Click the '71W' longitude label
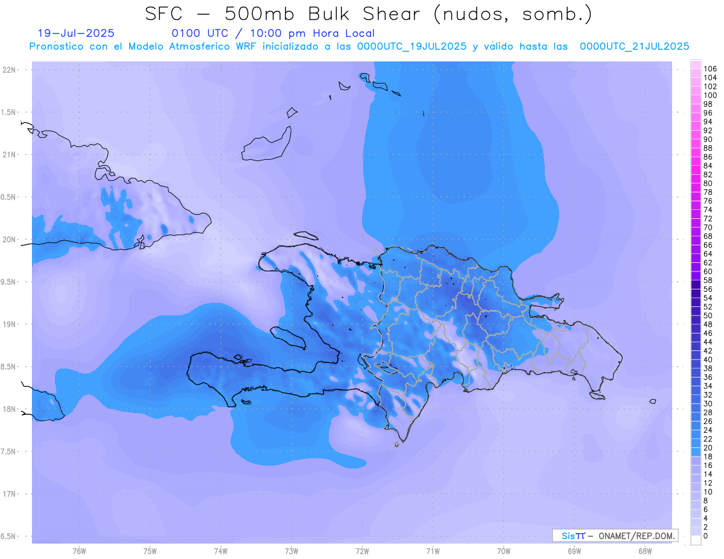 point(433,551)
